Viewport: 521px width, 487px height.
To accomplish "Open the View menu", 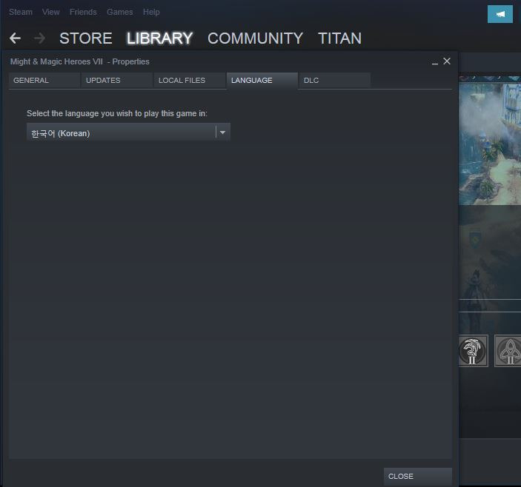I will [x=51, y=12].
